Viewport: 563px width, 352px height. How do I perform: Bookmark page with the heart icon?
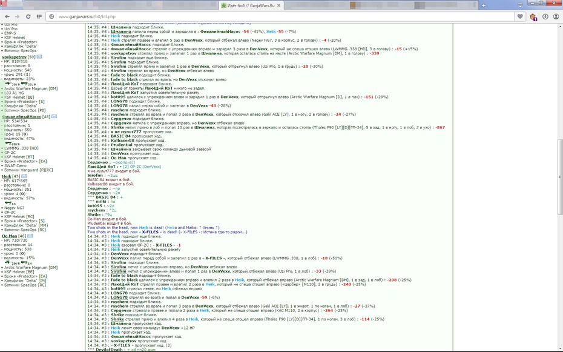520,16
